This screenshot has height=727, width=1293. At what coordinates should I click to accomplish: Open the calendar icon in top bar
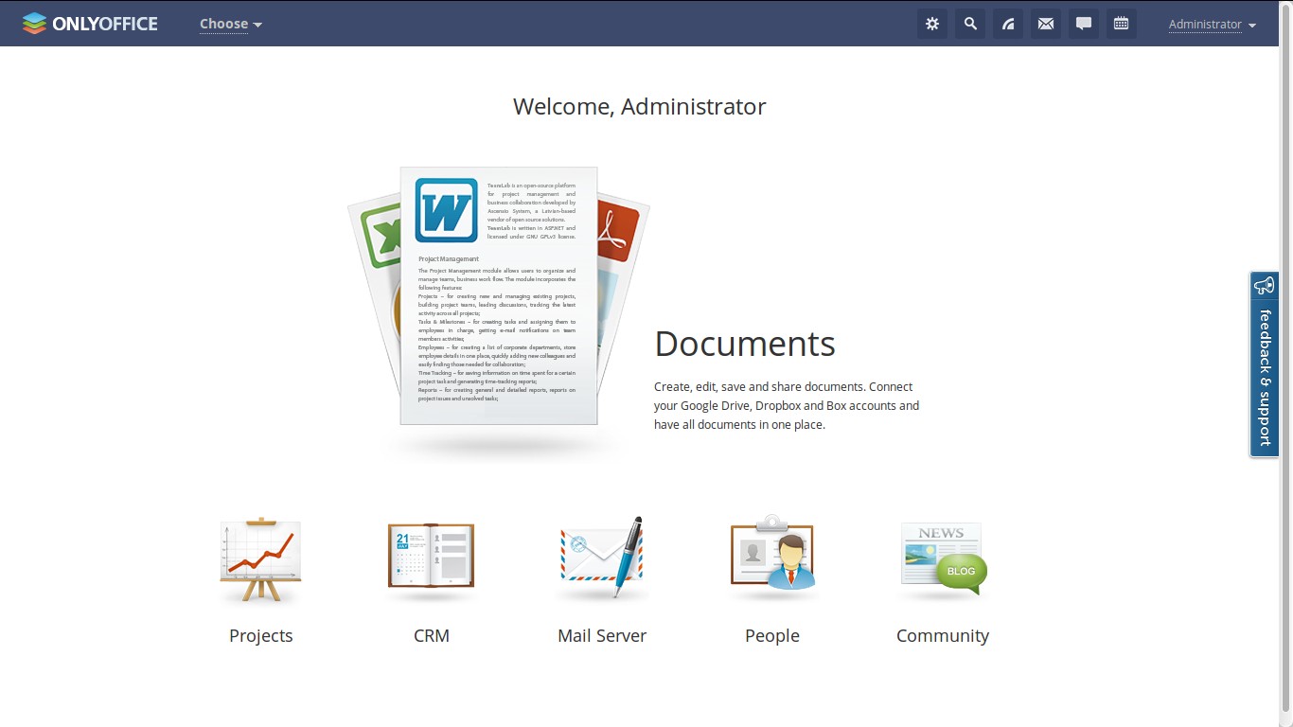coord(1122,24)
